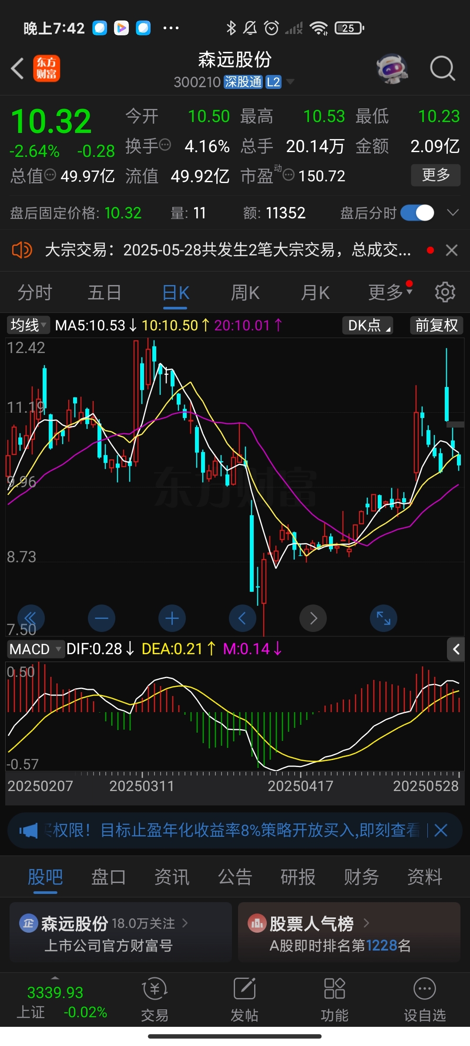Open the 更多 chart period dropdown
This screenshot has height=1046, width=470.
point(390,292)
